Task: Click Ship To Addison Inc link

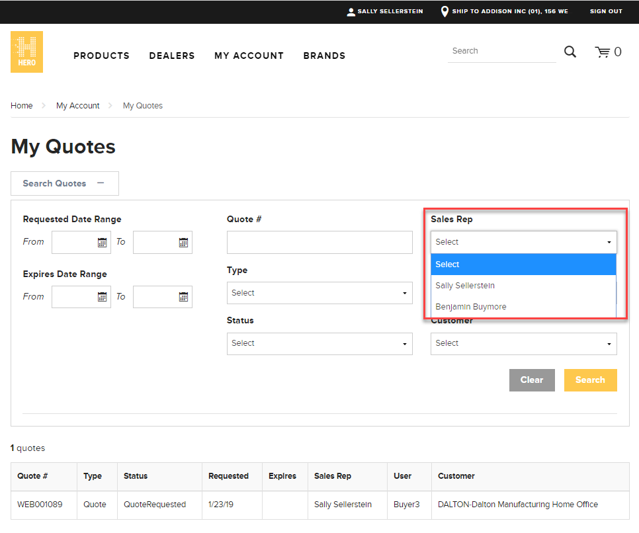Action: (510, 11)
